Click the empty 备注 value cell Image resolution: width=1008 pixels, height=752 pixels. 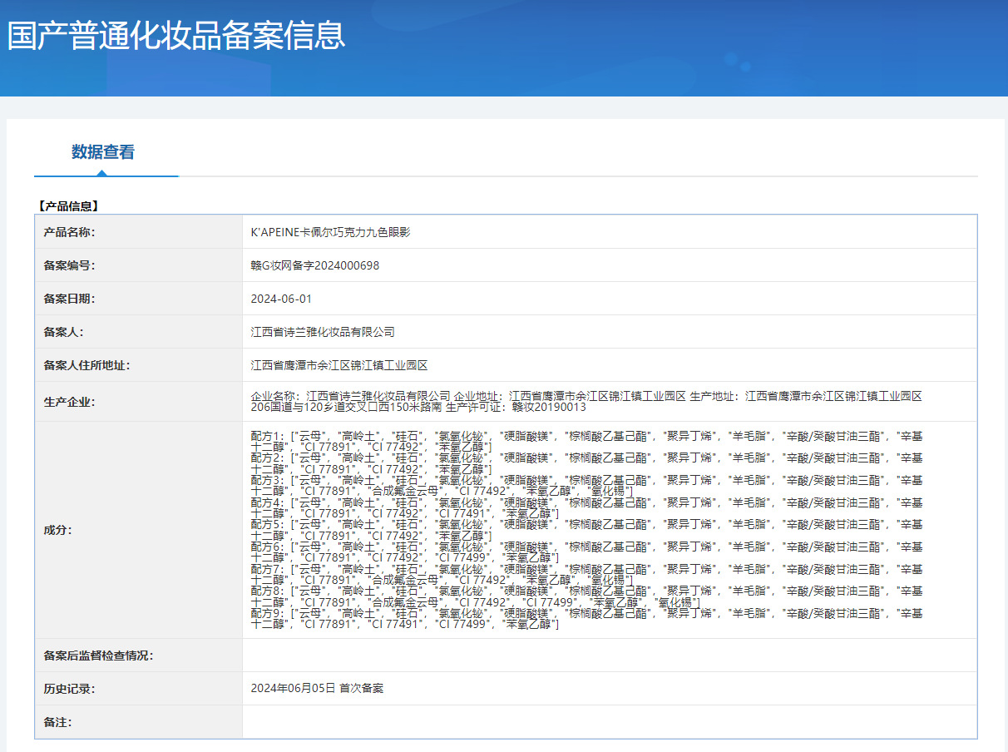tap(609, 722)
